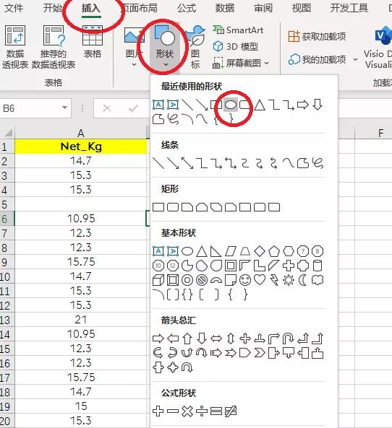The height and width of the screenshot is (428, 392).
Task: Select the left-right arrow under 箭头总汇
Action: 216,339
